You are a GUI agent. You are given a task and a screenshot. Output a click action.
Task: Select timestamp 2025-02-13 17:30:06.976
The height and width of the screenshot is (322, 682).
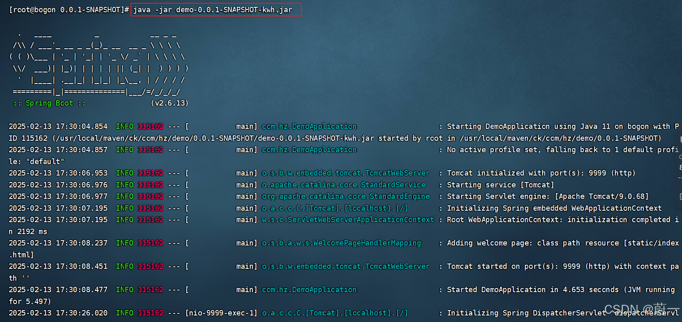click(58, 185)
